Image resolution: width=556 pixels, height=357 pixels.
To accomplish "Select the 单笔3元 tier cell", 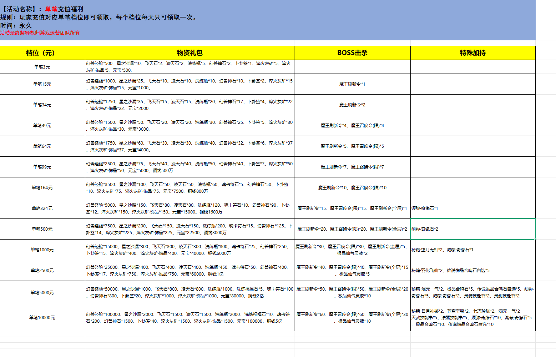I will point(42,67).
